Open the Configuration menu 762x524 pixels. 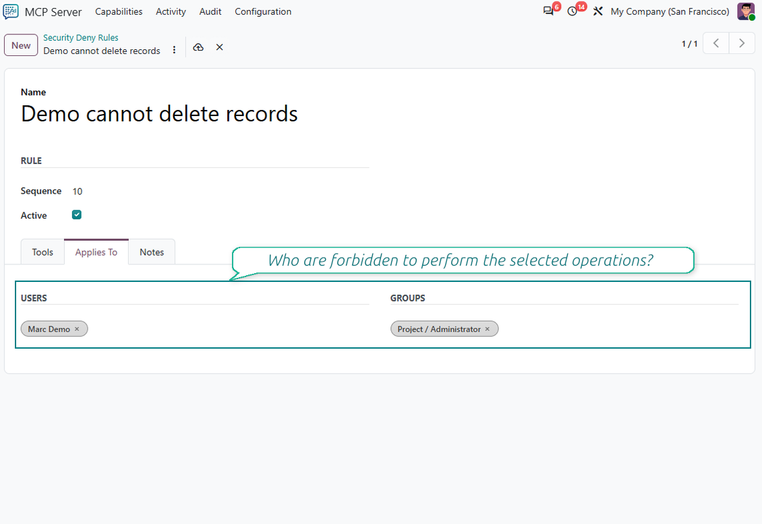(x=263, y=11)
